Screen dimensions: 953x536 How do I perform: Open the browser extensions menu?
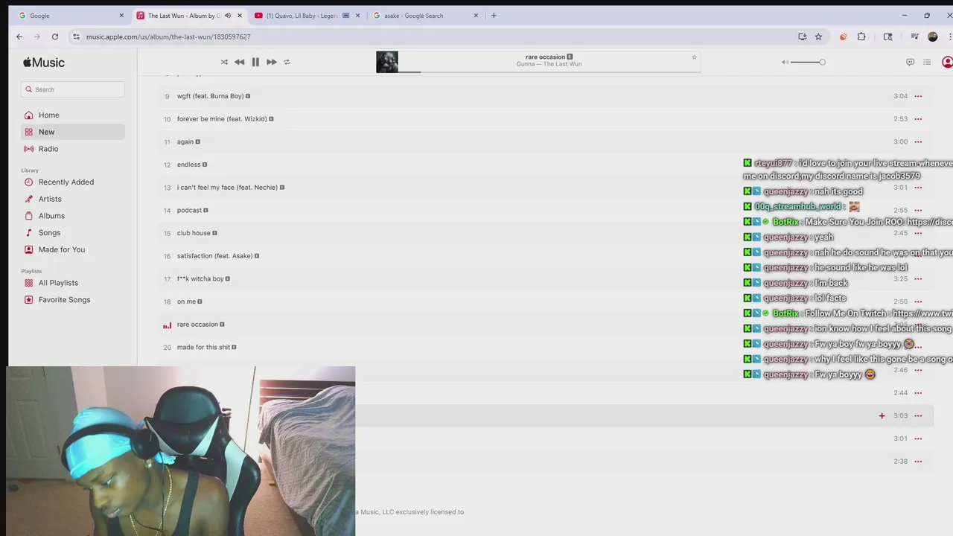point(861,36)
